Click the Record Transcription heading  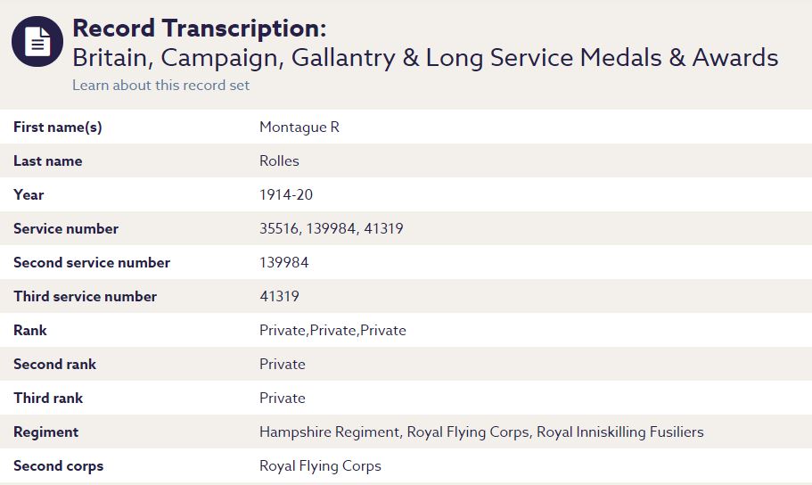(x=199, y=28)
